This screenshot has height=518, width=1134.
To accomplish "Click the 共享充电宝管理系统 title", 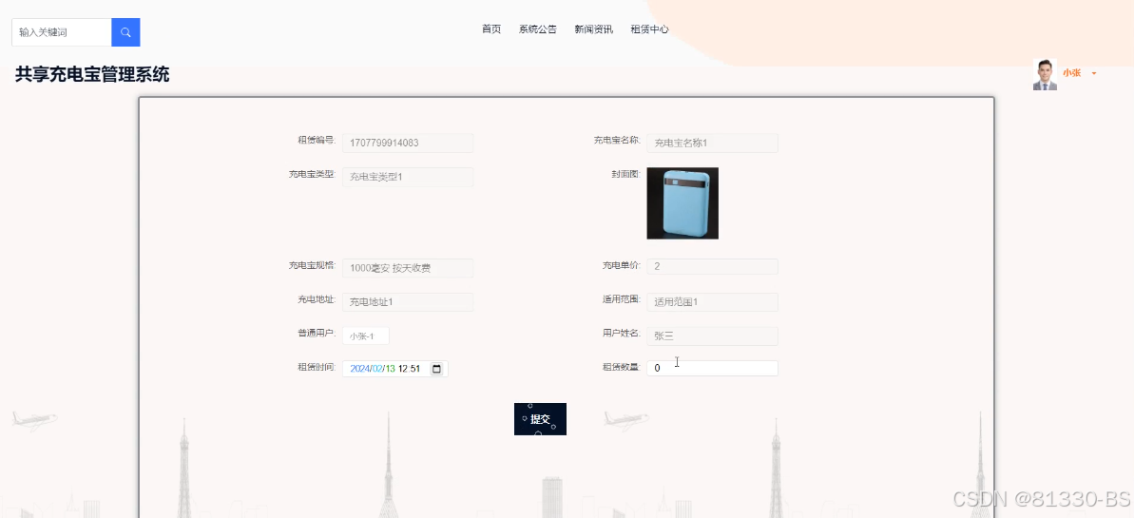I will point(92,74).
